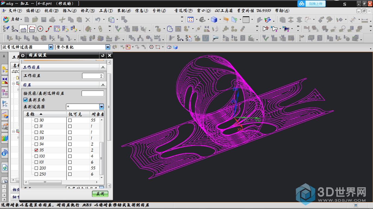Check the layer 100 checkbox
The image size is (373, 209).
(x=36, y=156)
